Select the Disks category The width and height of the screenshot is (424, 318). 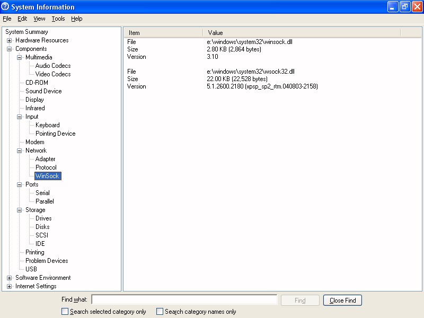(42, 227)
